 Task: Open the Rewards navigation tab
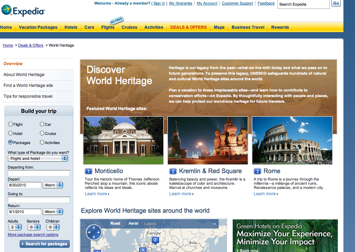coord(280,27)
